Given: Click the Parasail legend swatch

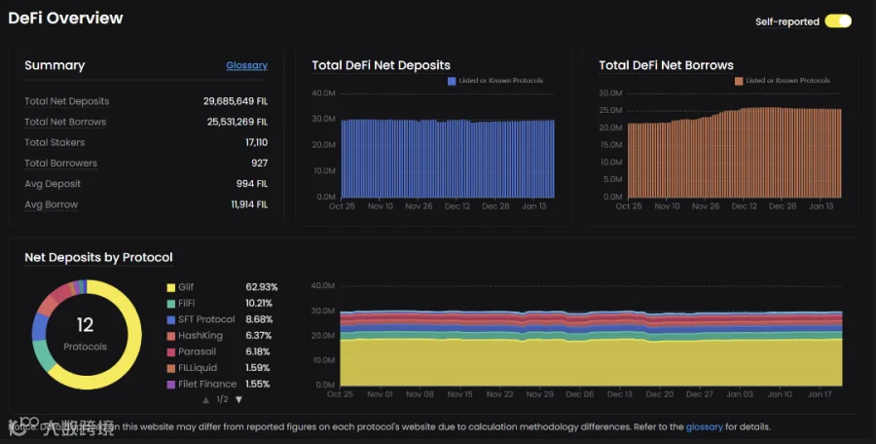Looking at the screenshot, I should coord(171,352).
